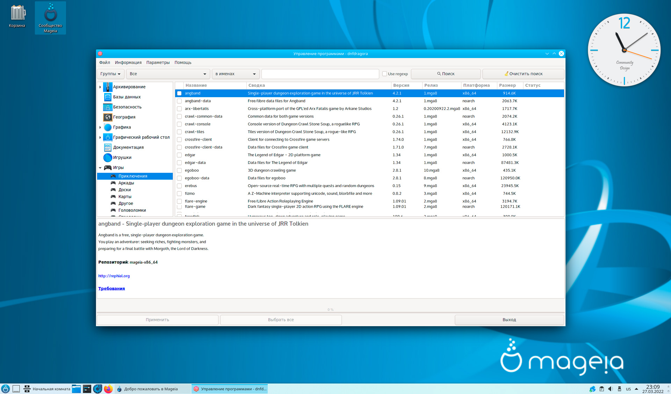Open Firefox from the taskbar

pyautogui.click(x=108, y=389)
